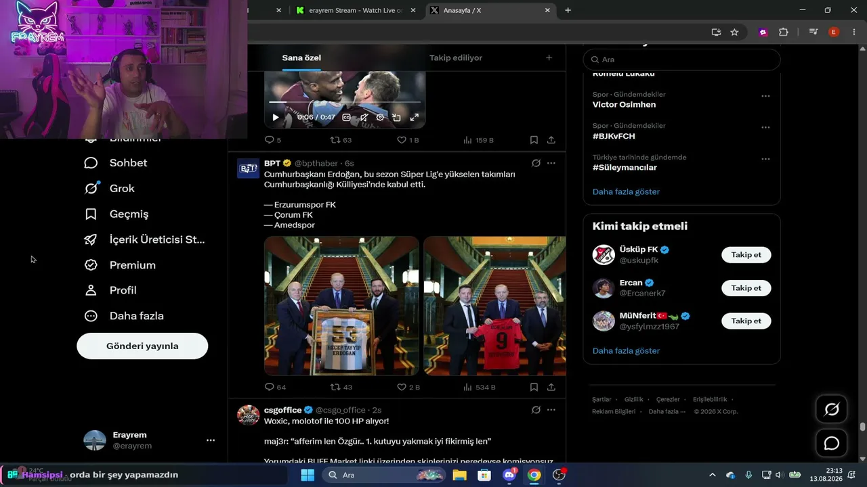The height and width of the screenshot is (487, 867).
Task: Open a new browser tab
Action: tap(568, 10)
